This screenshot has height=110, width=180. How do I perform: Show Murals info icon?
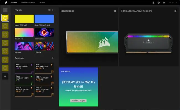click(49, 10)
